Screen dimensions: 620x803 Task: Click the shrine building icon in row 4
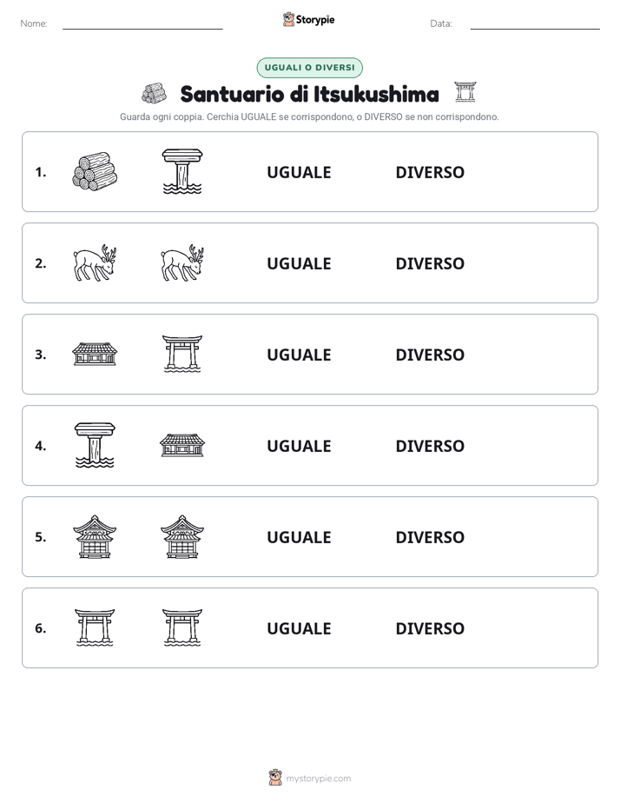(x=182, y=445)
